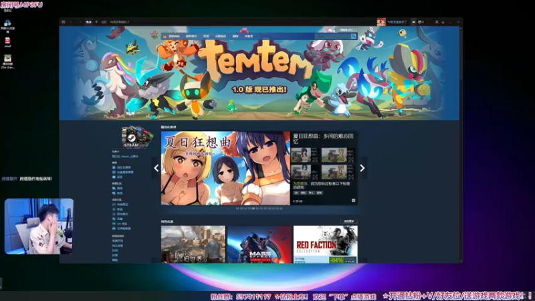Open the Steam hamburger menu icon
This screenshot has width=535, height=301.
(x=63, y=22)
